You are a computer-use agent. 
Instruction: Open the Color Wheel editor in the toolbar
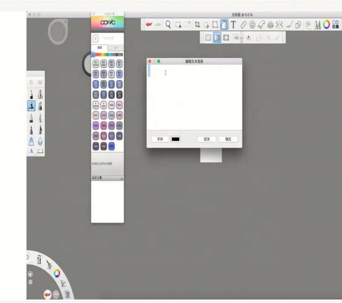click(x=326, y=25)
